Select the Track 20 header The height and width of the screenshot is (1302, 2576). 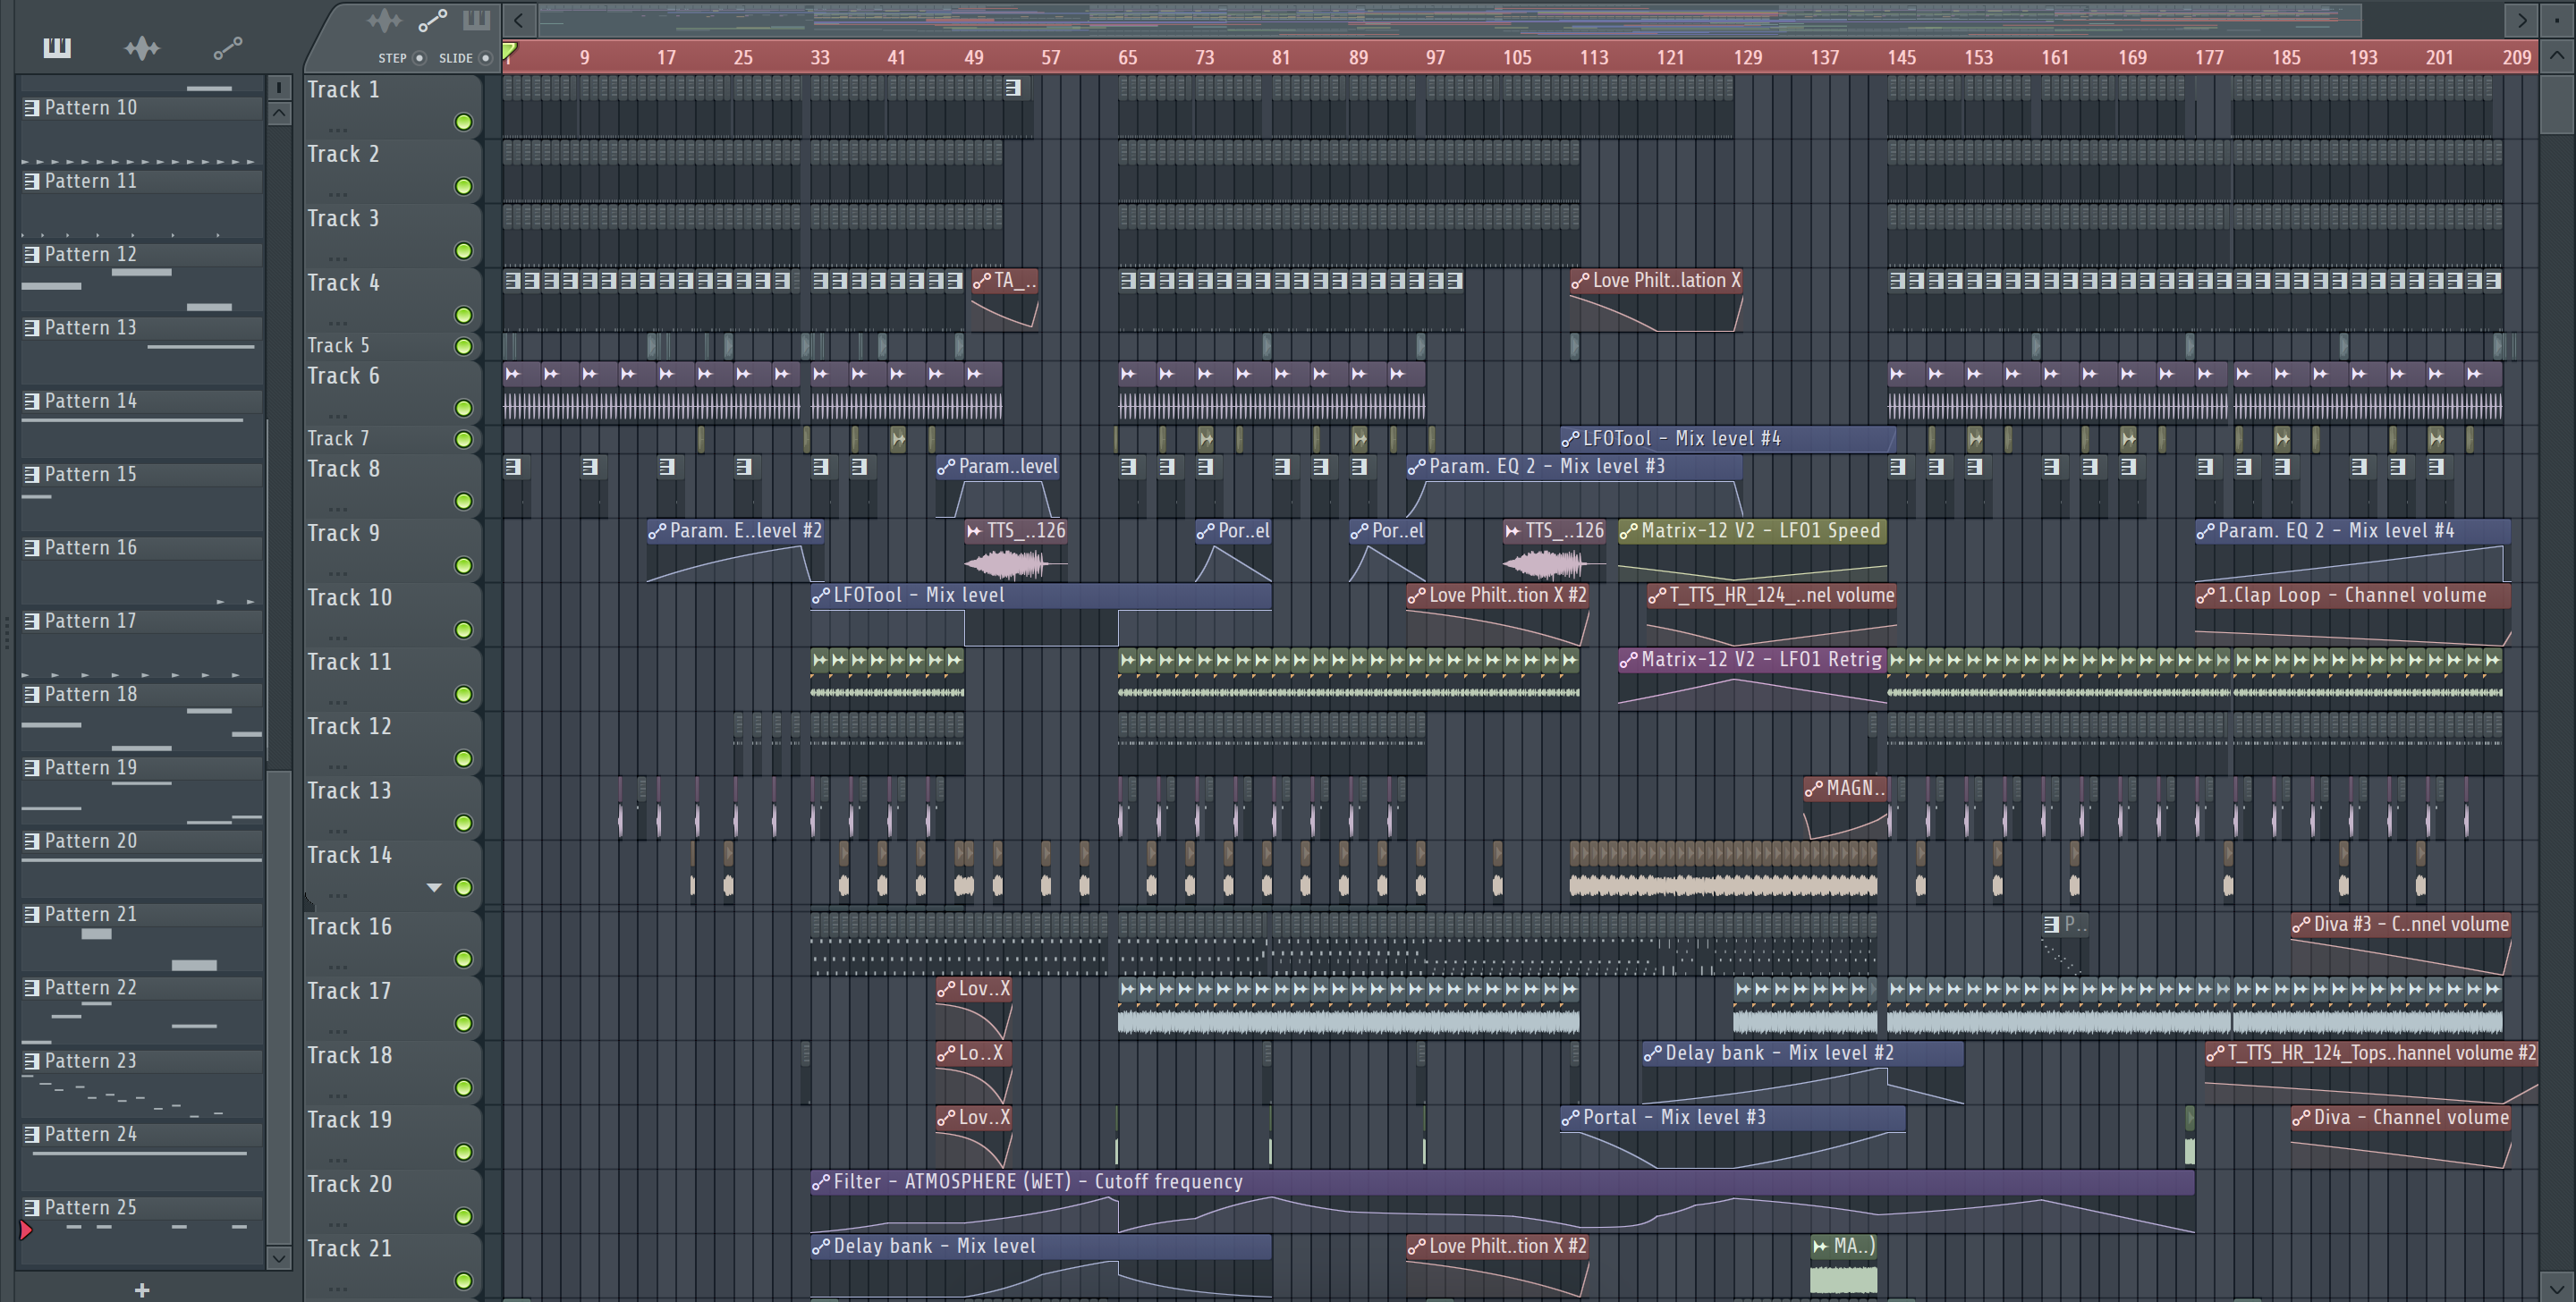tap(392, 1201)
